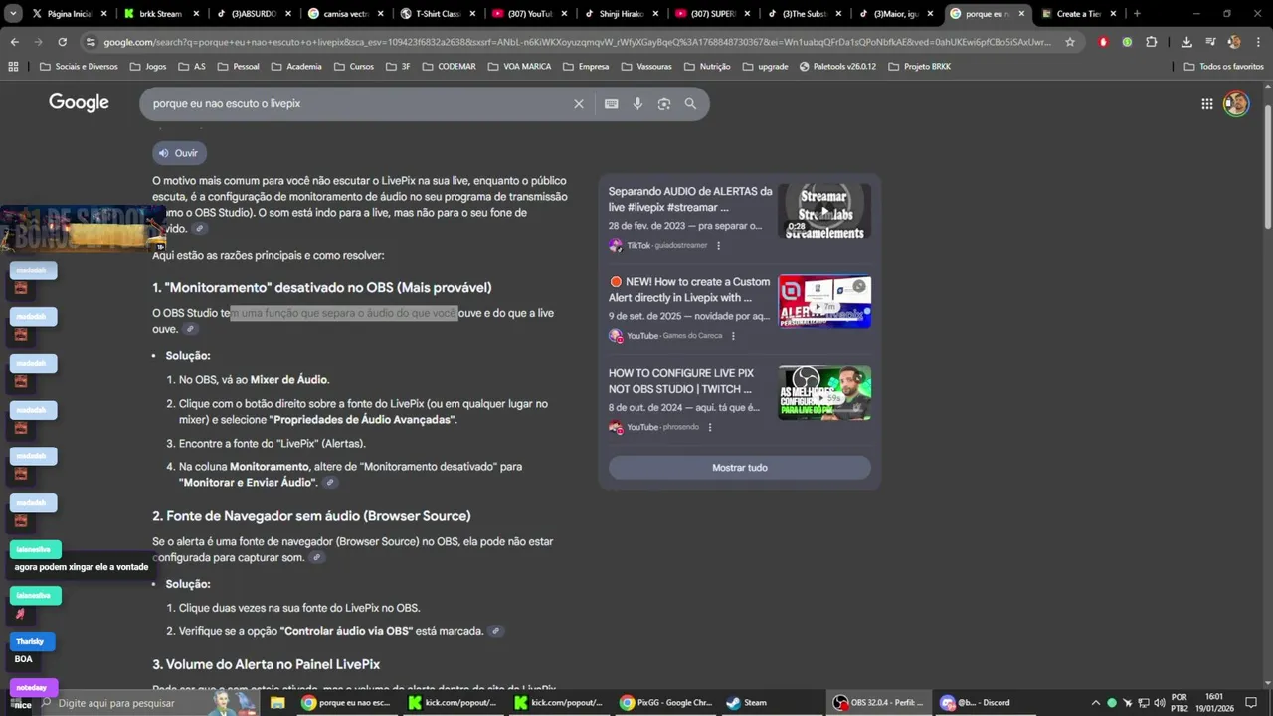
Task: Switch to the brkk Stream tab
Action: click(160, 14)
